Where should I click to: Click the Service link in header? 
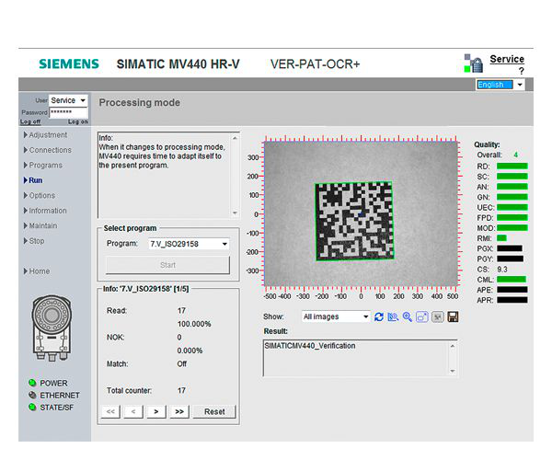click(507, 59)
